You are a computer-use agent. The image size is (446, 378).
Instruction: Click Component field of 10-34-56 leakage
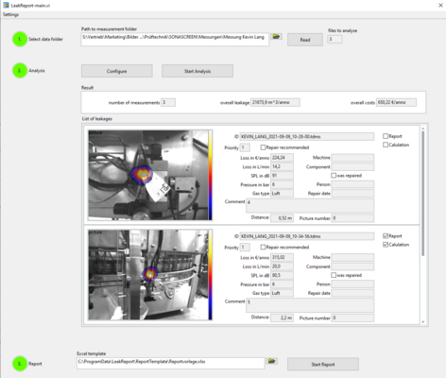pos(352,266)
